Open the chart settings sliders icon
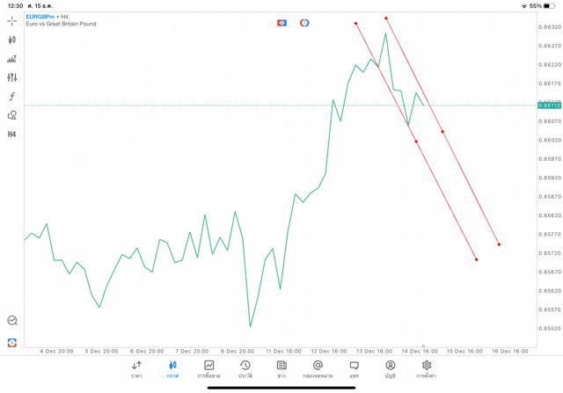563x393 pixels. (x=11, y=77)
